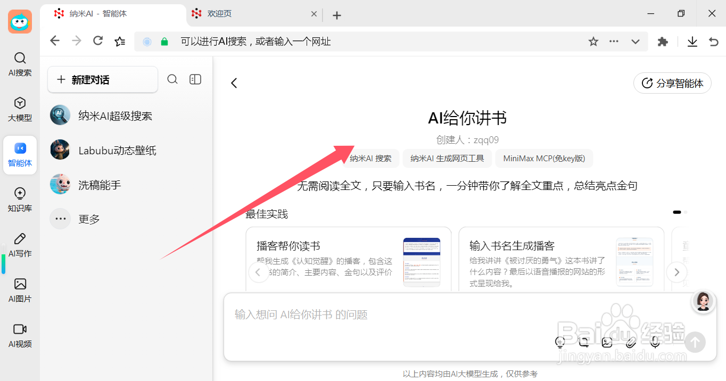The height and width of the screenshot is (381, 726).
Task: Click the search icon above the conversation list
Action: point(172,79)
